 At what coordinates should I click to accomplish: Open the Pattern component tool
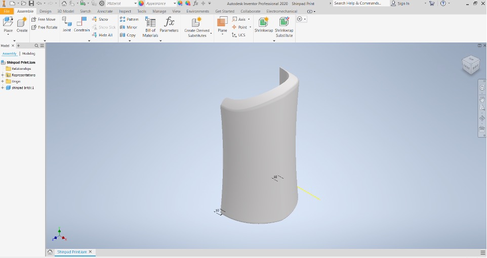(x=129, y=19)
